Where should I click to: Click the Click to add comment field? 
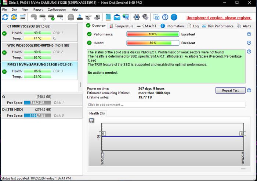pyautogui.click(x=166, y=105)
